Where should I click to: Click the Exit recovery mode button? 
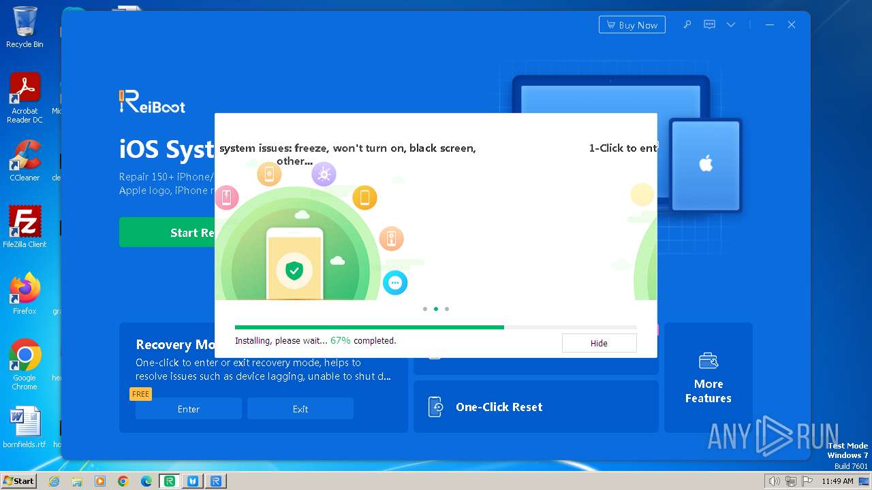(300, 409)
